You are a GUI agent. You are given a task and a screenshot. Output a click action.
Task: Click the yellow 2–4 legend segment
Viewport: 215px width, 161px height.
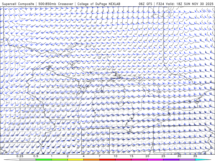[76, 160]
